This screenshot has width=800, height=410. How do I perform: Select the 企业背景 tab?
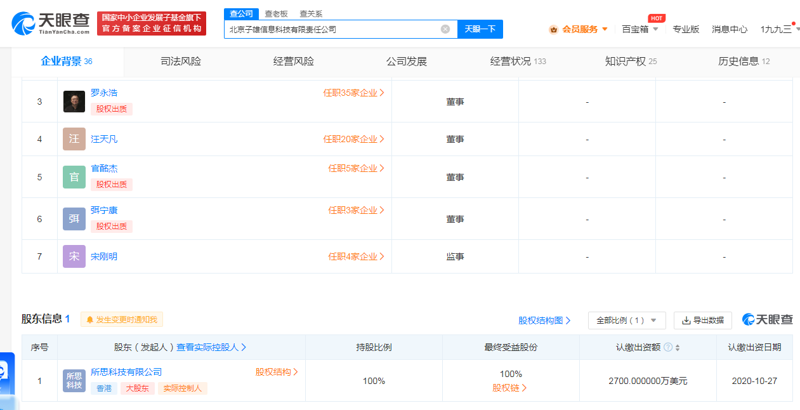point(67,62)
